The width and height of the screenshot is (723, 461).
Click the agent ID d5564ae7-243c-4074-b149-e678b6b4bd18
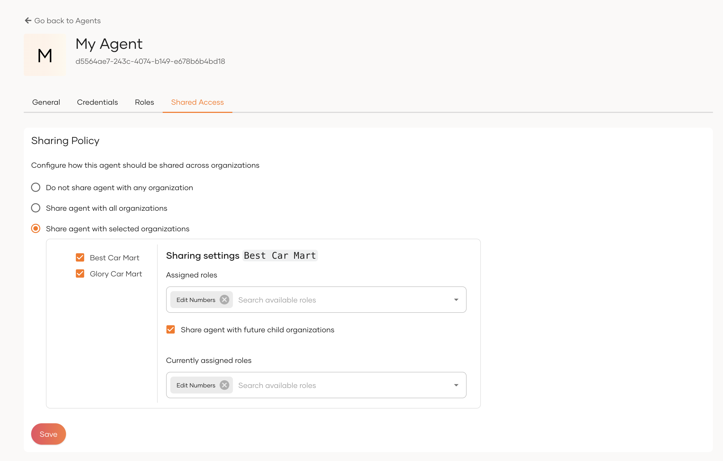click(150, 61)
